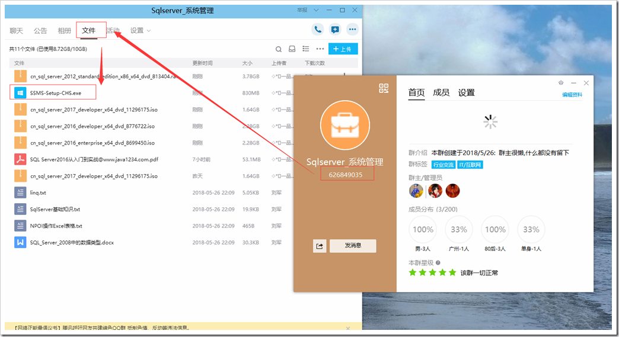The image size is (619, 337).
Task: Click the 本群星级 help question icon
Action: 438,262
